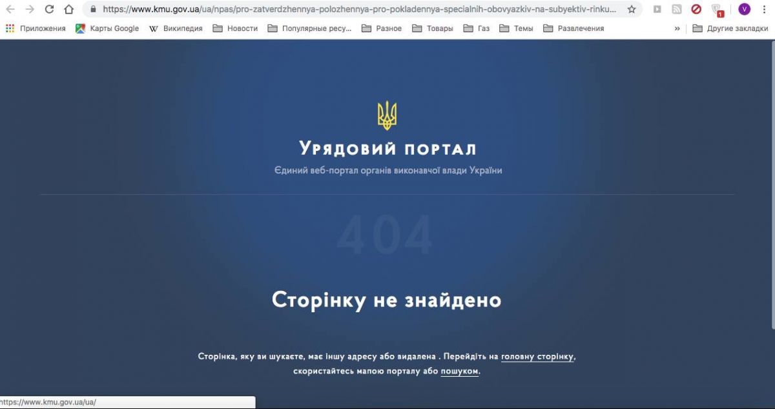This screenshot has width=775, height=409.
Task: Click the site padlock security icon
Action: click(93, 10)
